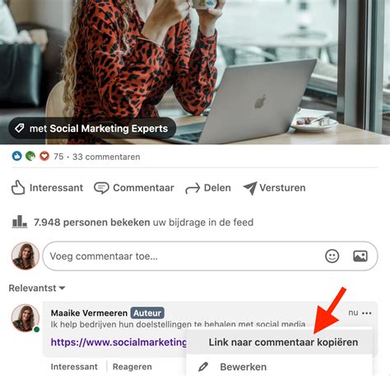
Task: Click the Delen share arrow icon
Action: tap(193, 189)
